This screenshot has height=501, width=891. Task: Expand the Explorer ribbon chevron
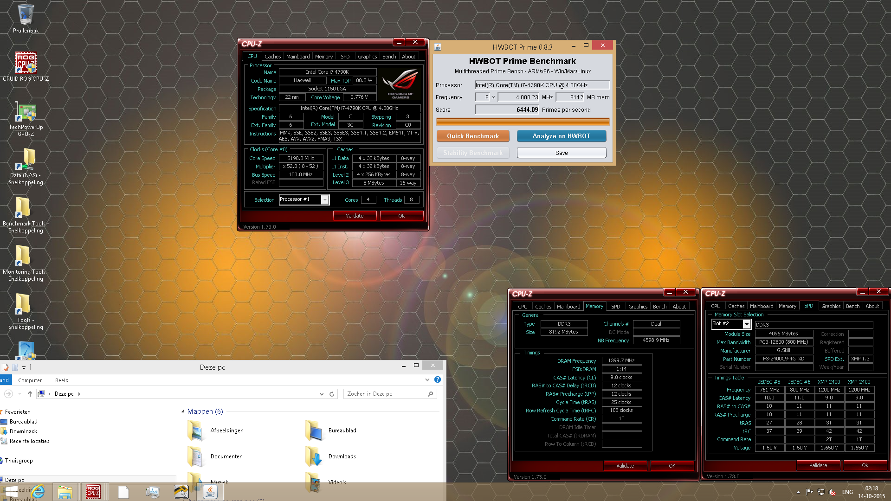(x=427, y=379)
